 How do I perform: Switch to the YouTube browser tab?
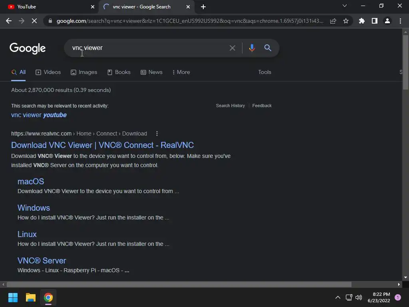click(x=50, y=7)
